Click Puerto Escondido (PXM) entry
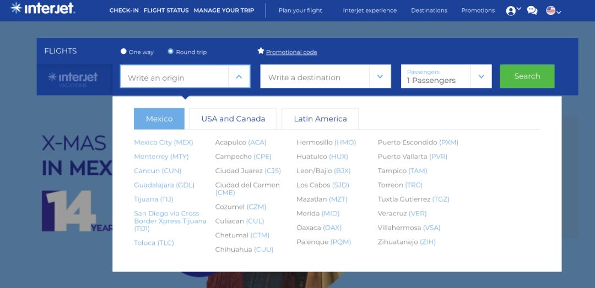 (x=418, y=143)
